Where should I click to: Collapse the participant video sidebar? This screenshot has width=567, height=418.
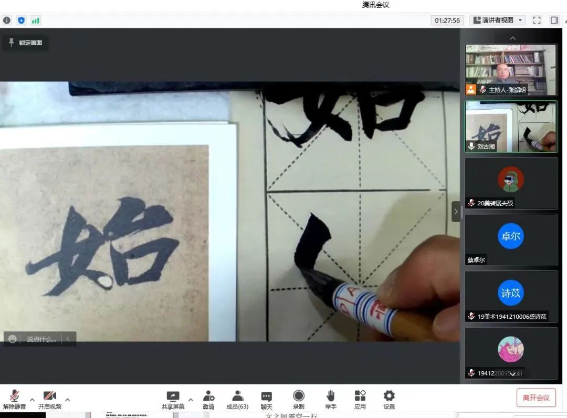[455, 212]
